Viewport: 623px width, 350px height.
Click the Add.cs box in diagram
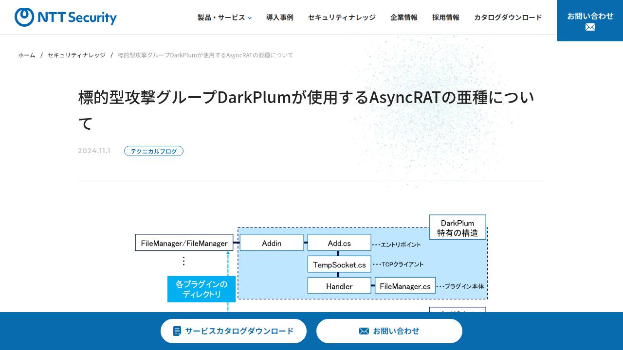[x=339, y=243]
